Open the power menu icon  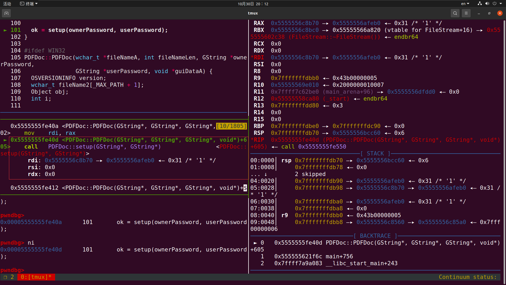click(494, 4)
